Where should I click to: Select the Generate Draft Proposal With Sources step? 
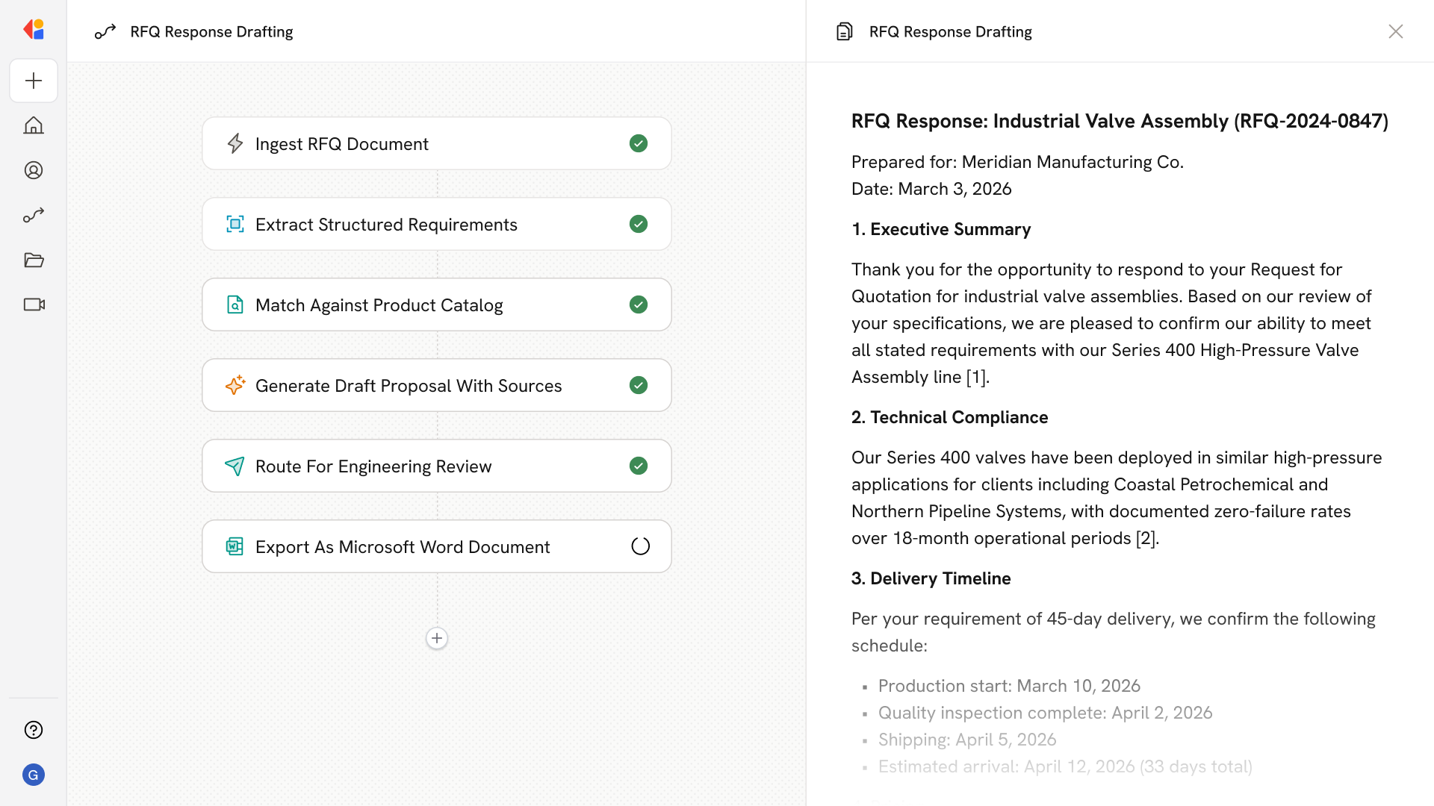tap(408, 386)
